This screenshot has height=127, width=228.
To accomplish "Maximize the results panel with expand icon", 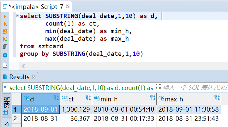I will pyautogui.click(x=158, y=86).
